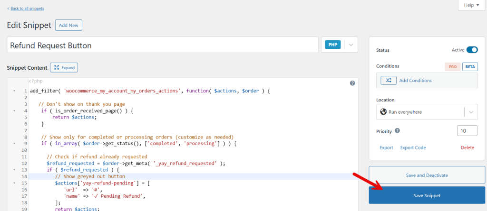
Task: Click line 9 in_array status check
Action: (139, 144)
